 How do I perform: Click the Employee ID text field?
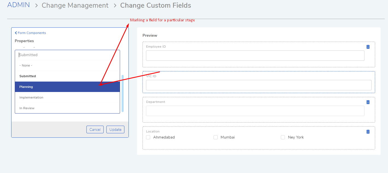(255, 56)
